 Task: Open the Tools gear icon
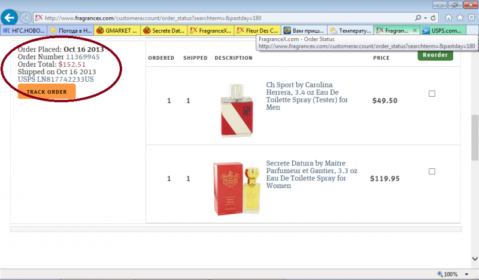pos(471,18)
